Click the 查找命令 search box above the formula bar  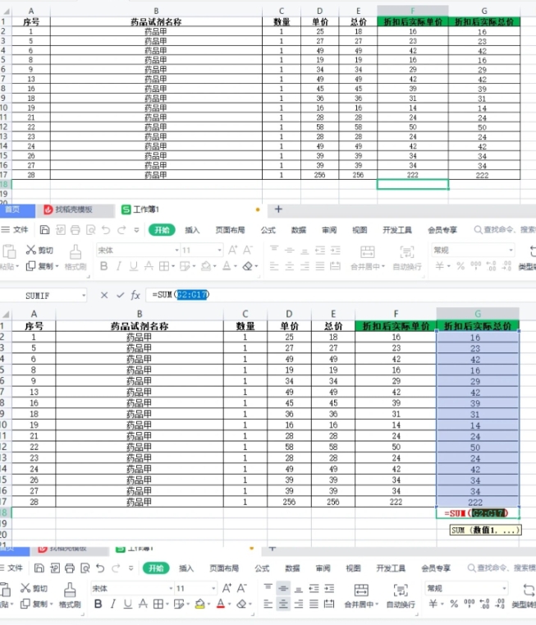click(505, 230)
